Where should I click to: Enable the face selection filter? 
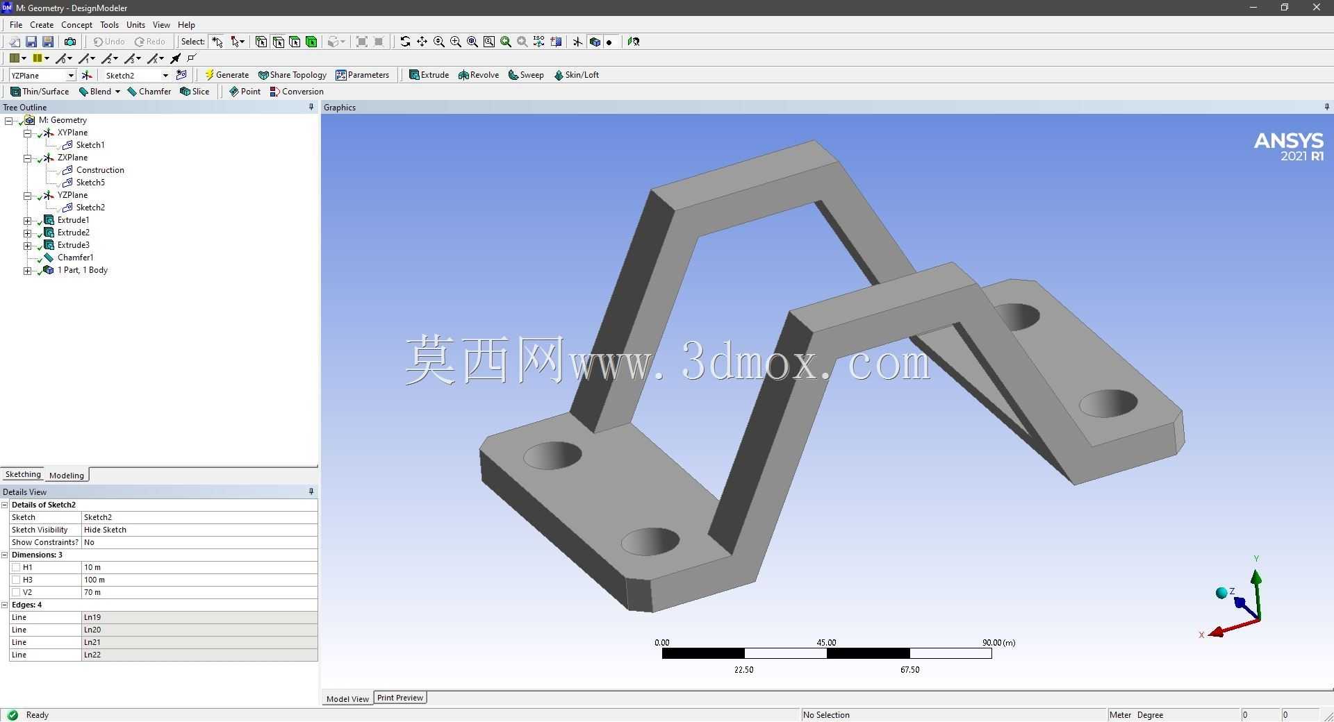(295, 42)
